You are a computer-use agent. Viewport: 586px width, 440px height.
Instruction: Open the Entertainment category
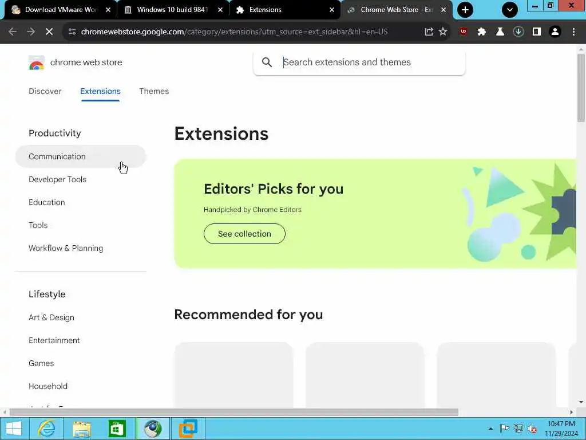point(54,340)
